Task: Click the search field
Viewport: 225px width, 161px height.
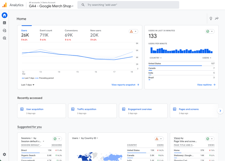Action: (x=128, y=5)
